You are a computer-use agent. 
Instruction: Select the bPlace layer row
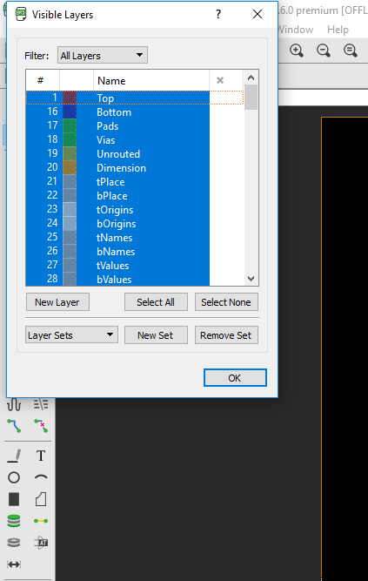tap(135, 195)
